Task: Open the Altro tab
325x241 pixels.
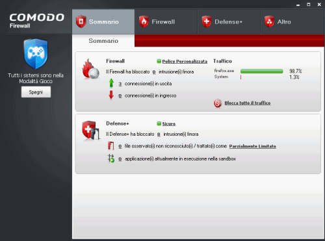Action: click(x=292, y=21)
